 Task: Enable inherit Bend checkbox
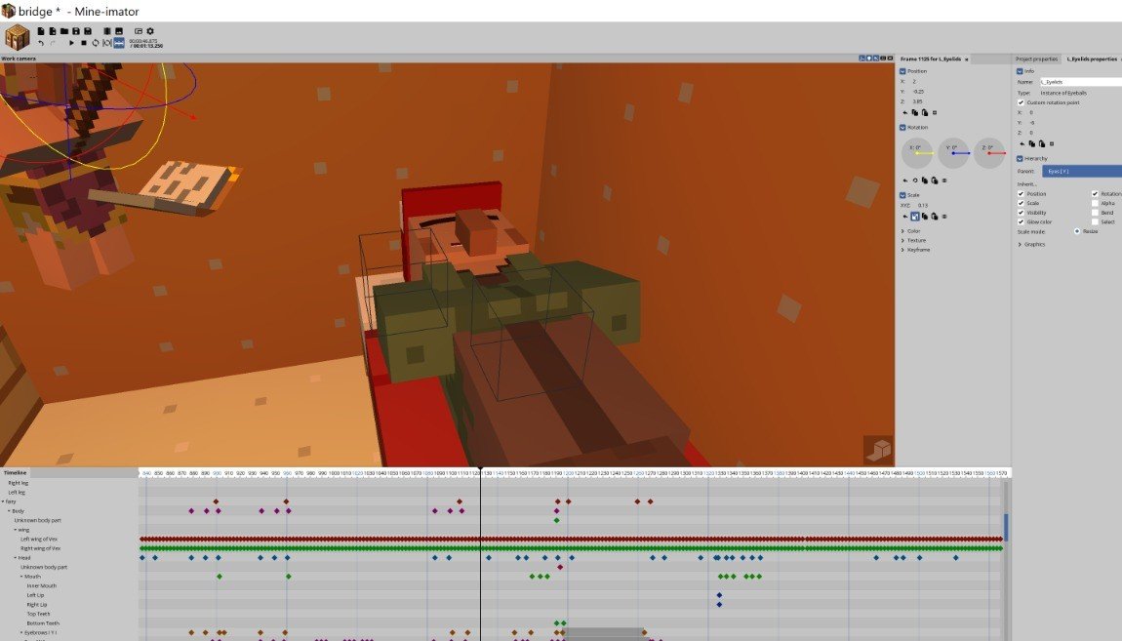(1095, 213)
